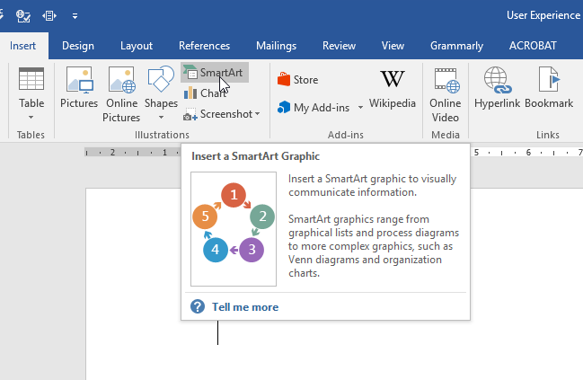Screen dimensions: 583x380
Task: Expand the Screenshot dropdown arrow
Action: tap(257, 114)
